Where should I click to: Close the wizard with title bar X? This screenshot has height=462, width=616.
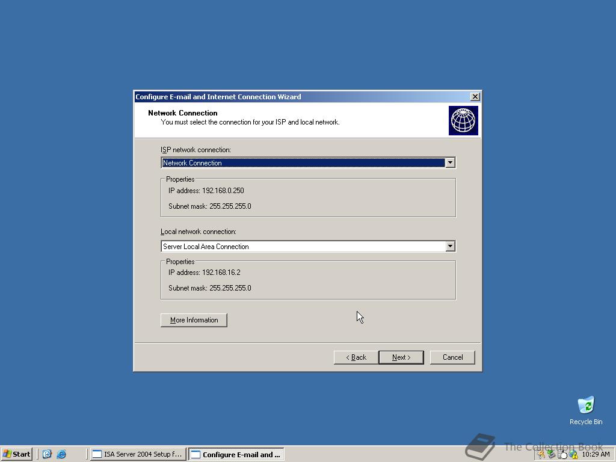click(475, 97)
